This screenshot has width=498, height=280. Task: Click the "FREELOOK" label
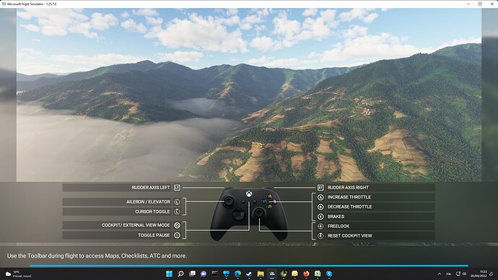click(x=338, y=226)
